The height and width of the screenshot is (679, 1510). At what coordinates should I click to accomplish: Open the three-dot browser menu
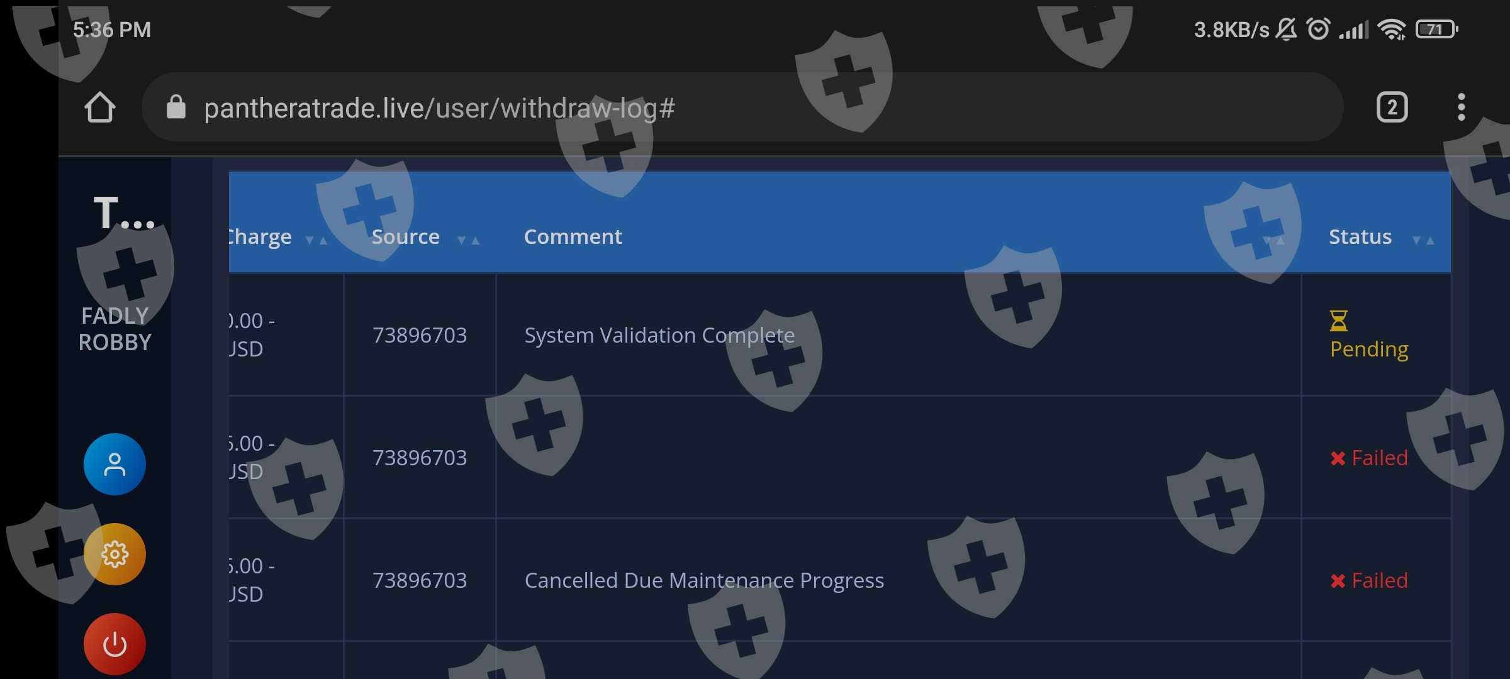[x=1461, y=108]
